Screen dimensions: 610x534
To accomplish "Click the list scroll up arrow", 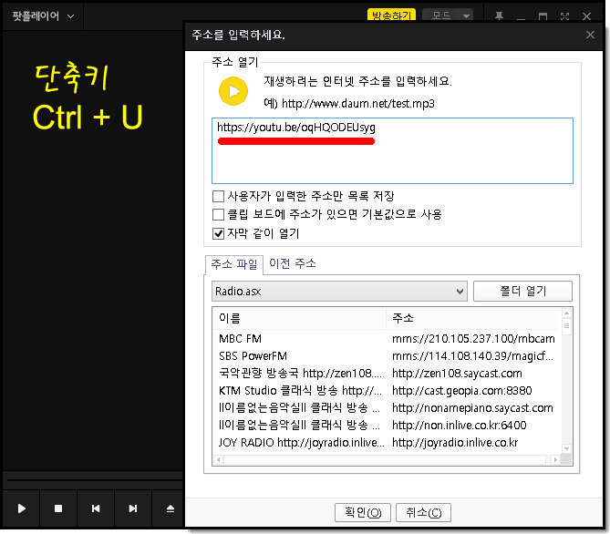I will pyautogui.click(x=566, y=313).
